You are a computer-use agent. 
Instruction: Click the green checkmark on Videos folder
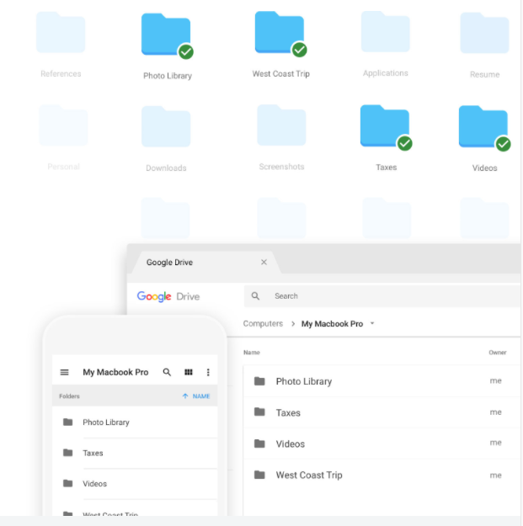click(503, 144)
